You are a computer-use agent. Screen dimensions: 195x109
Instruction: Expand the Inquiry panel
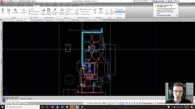[66, 18]
